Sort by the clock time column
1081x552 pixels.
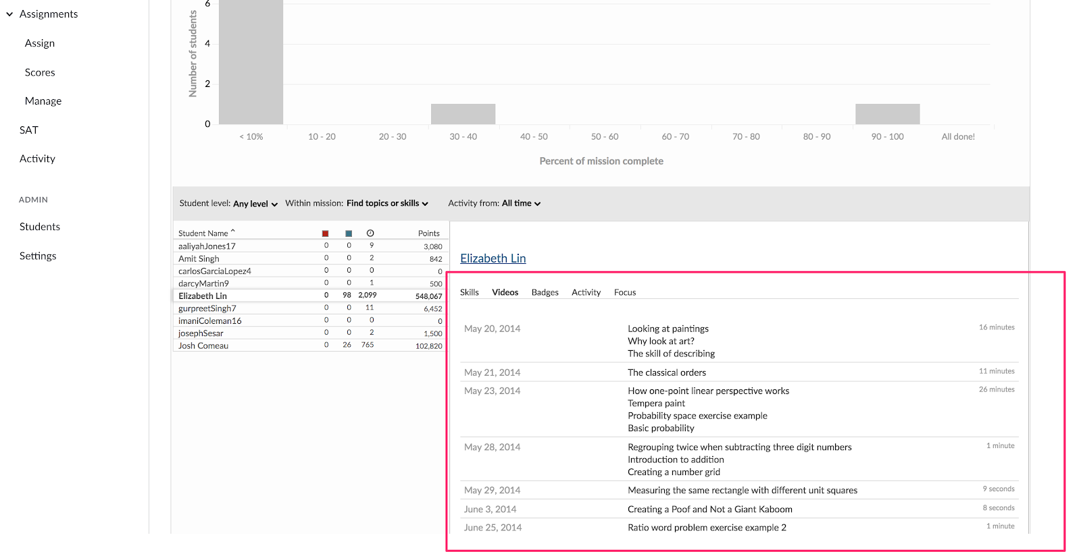[x=370, y=233]
